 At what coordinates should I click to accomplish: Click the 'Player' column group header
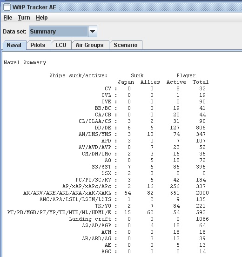pyautogui.click(x=186, y=75)
